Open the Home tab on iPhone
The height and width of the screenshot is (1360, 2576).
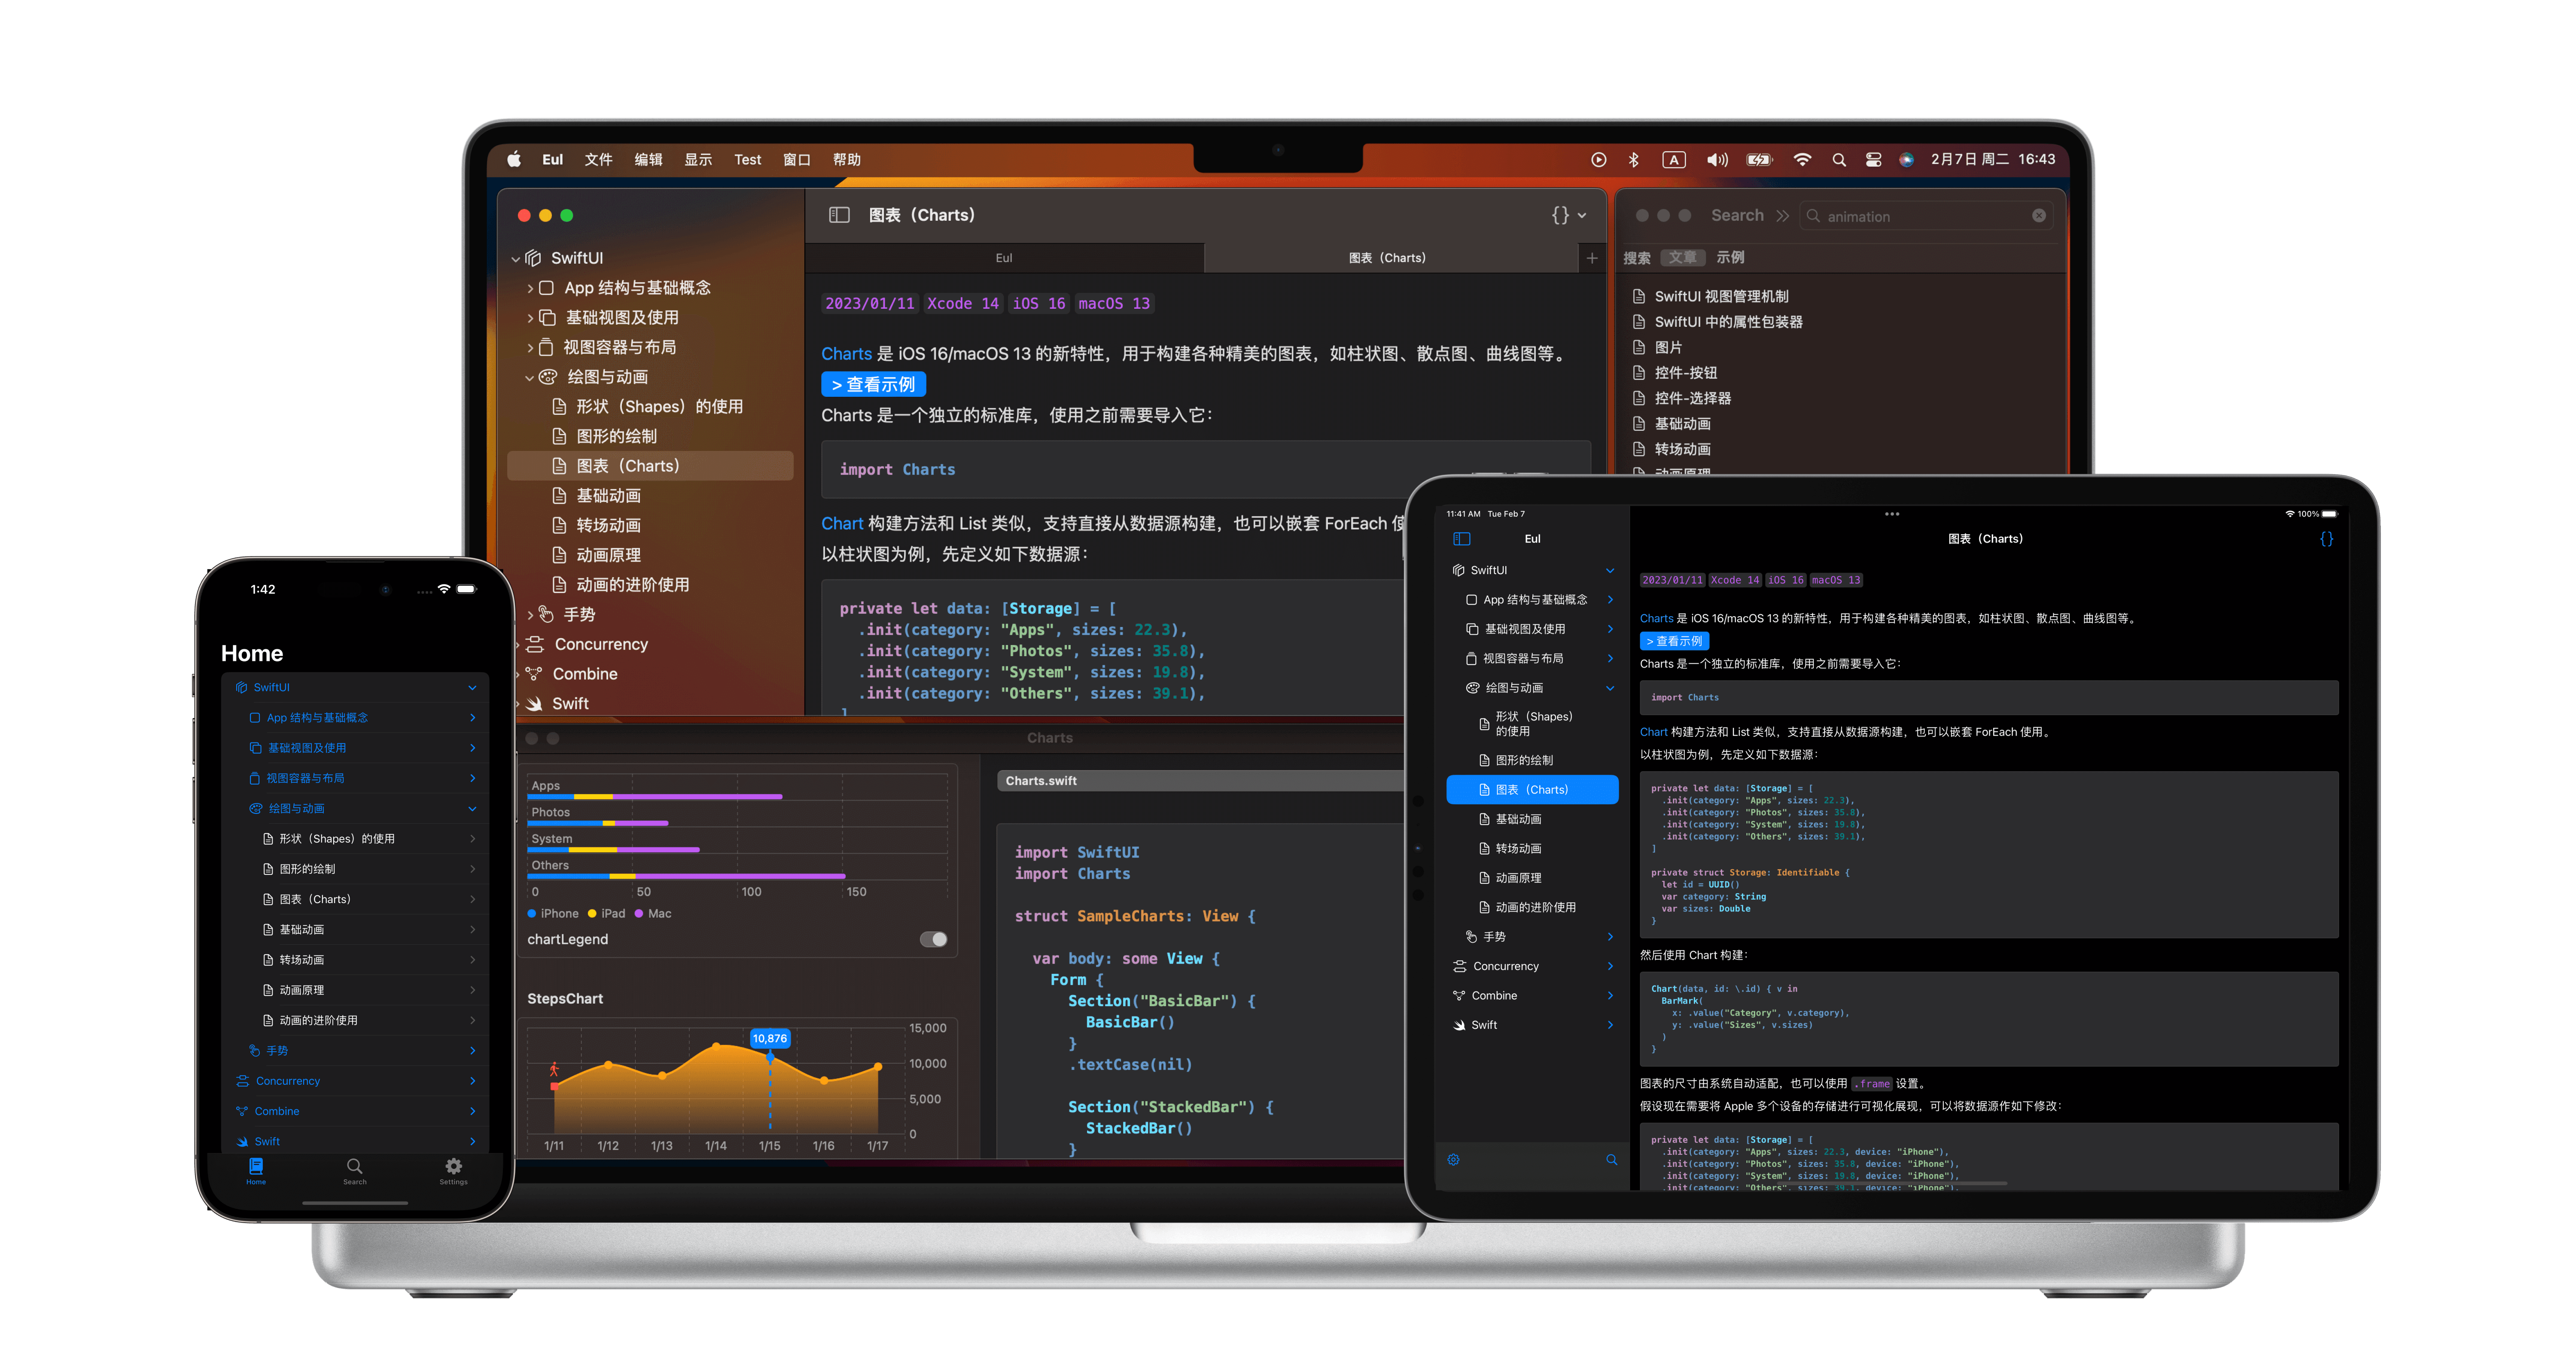point(256,1171)
